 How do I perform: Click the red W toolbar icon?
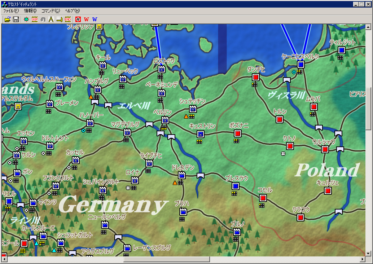click(x=86, y=19)
